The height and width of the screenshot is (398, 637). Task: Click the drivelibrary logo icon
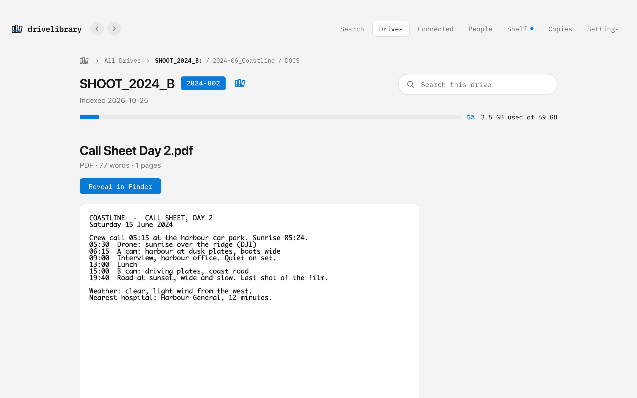tap(17, 29)
